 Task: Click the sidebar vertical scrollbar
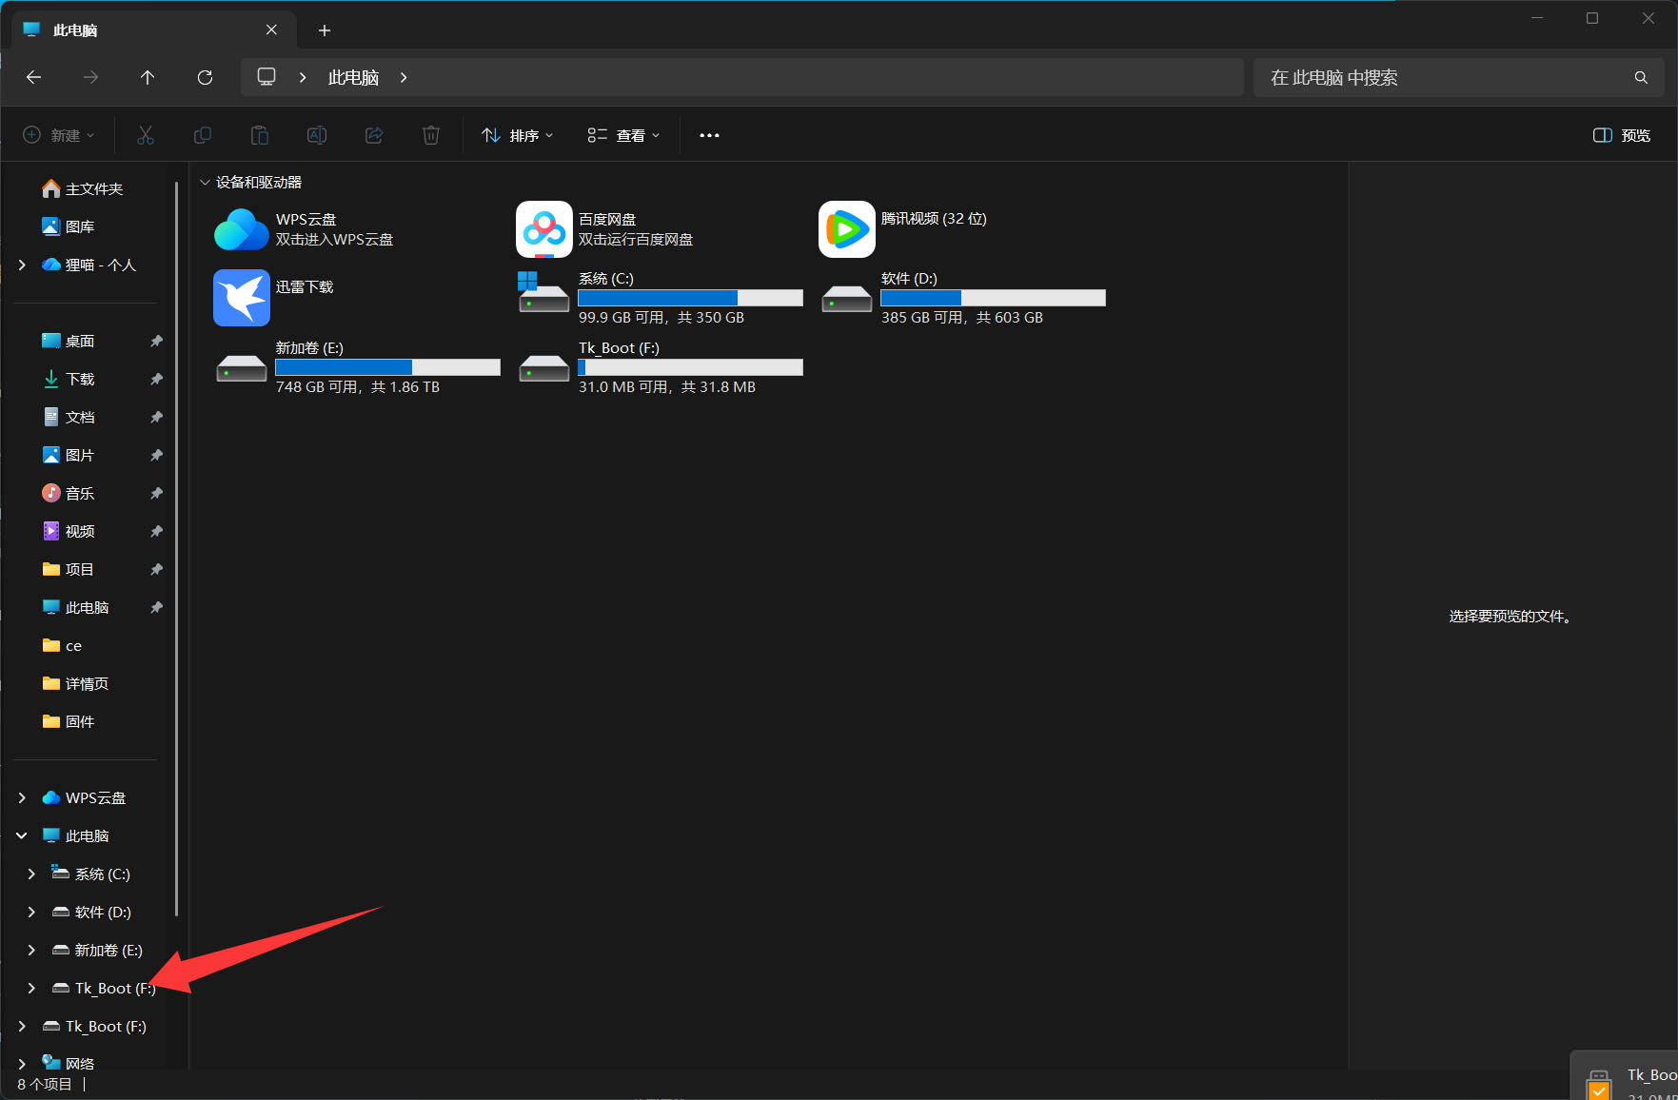[x=177, y=550]
